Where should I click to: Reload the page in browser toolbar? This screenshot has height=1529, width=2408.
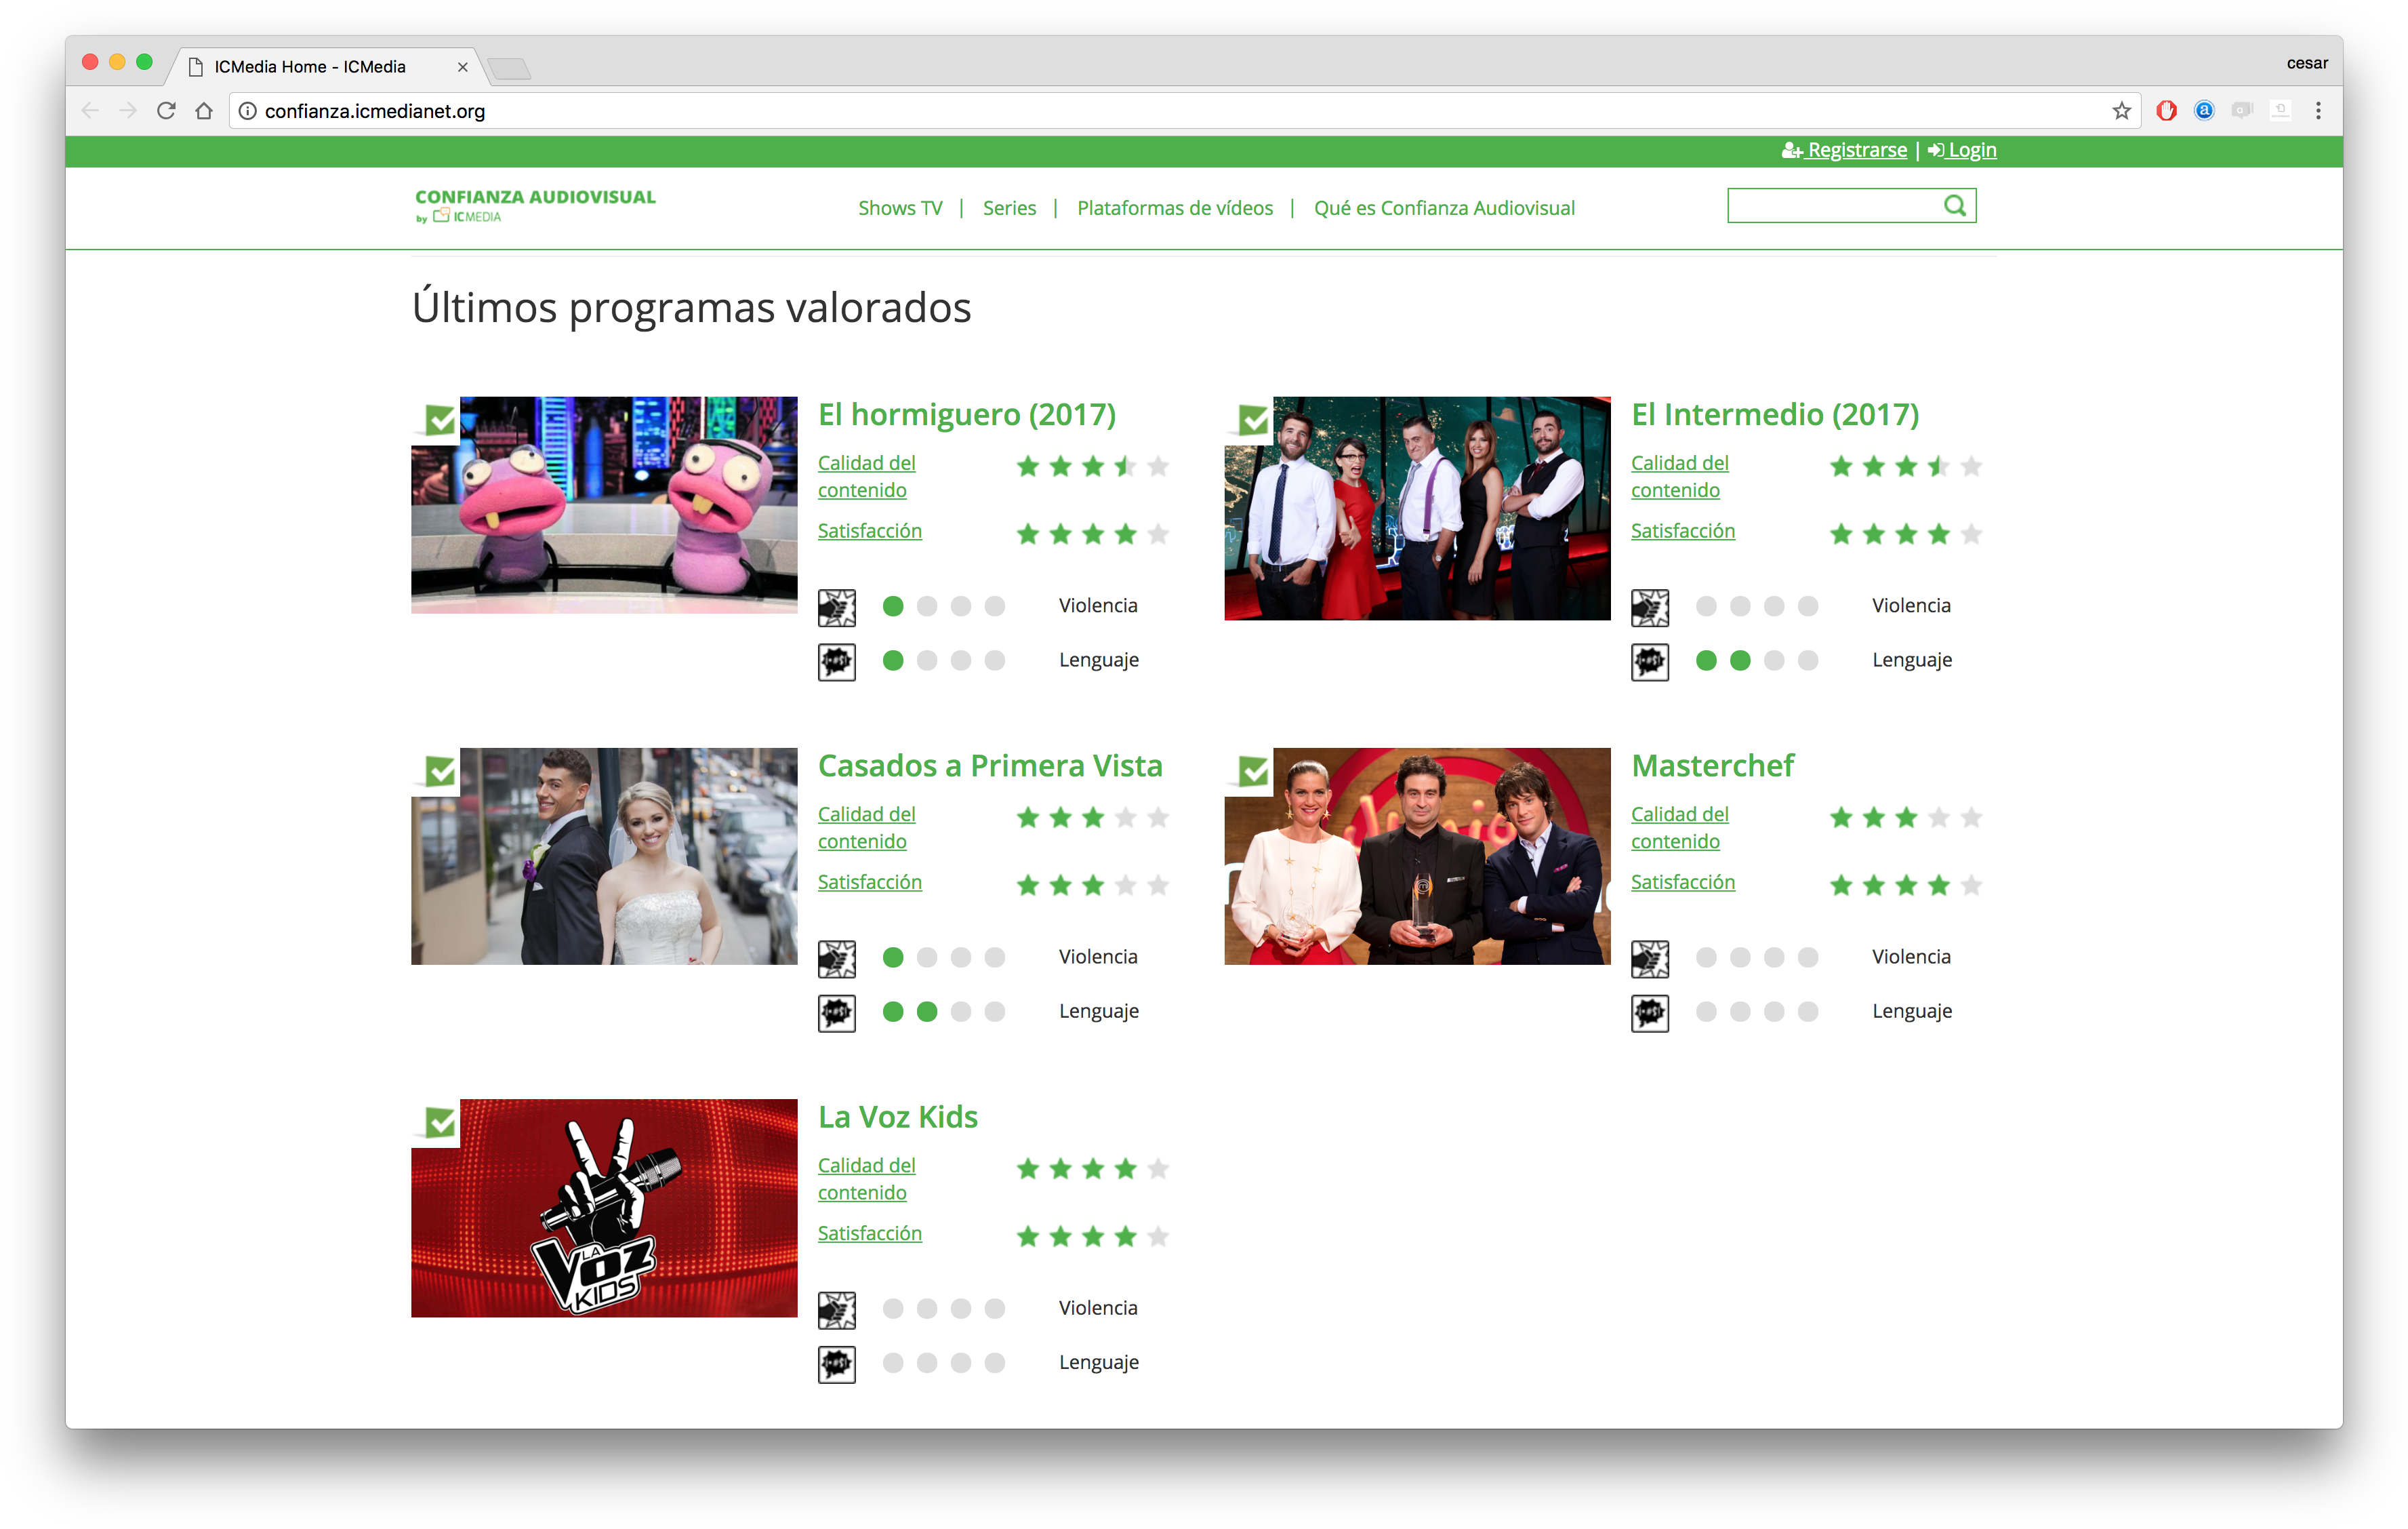click(167, 111)
